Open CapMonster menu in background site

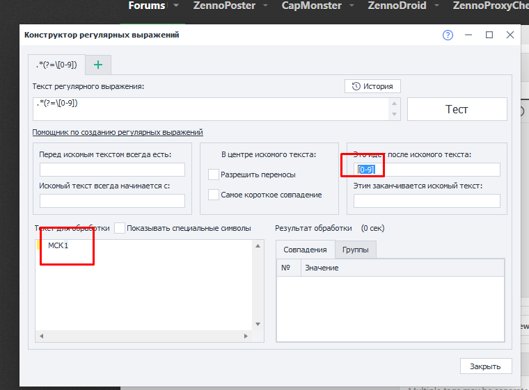pos(312,6)
